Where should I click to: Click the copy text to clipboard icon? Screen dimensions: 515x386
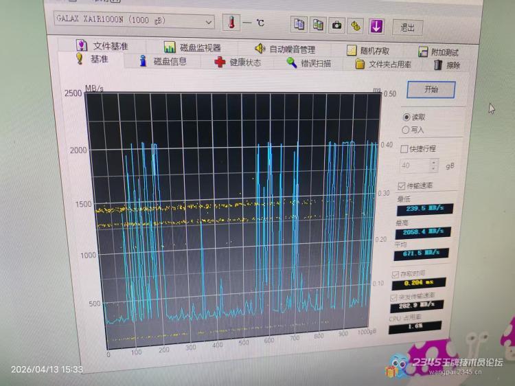pos(299,25)
